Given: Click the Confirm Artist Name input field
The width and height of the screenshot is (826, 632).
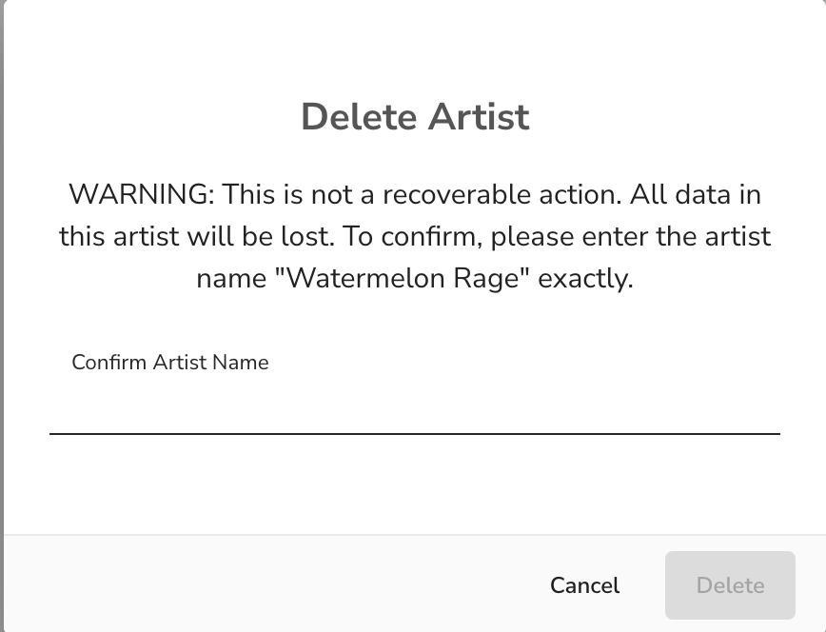Looking at the screenshot, I should [415, 407].
